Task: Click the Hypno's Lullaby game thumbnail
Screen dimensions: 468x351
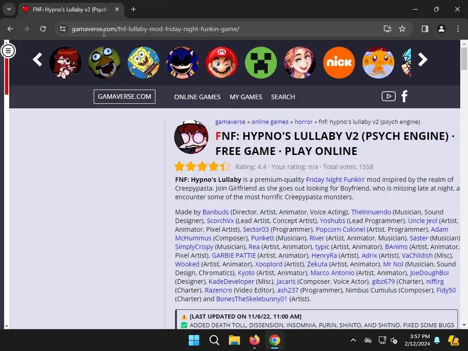Action: point(191,137)
